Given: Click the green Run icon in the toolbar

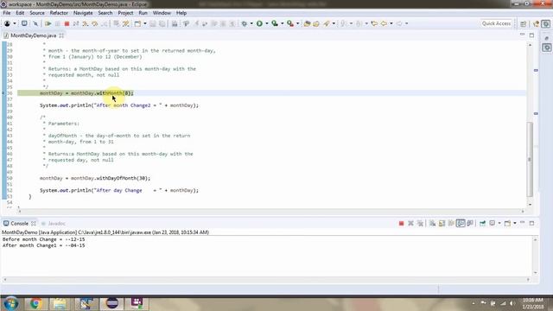Looking at the screenshot, I should click(259, 23).
